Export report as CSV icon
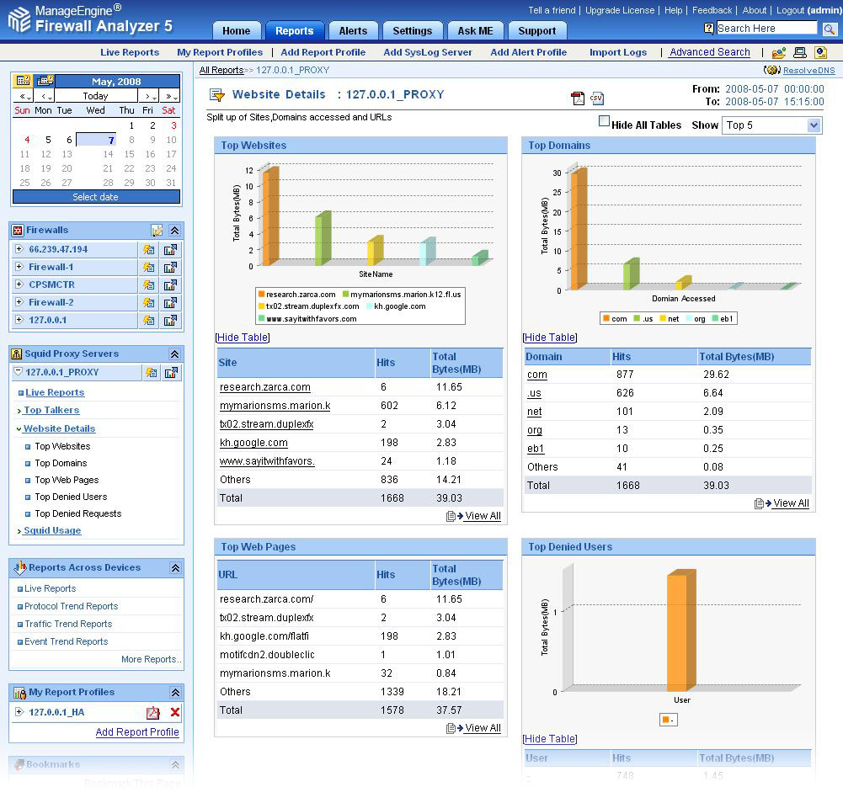 pos(597,98)
